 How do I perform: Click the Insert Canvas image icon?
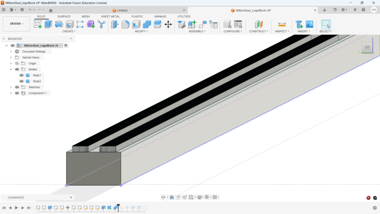pos(309,25)
